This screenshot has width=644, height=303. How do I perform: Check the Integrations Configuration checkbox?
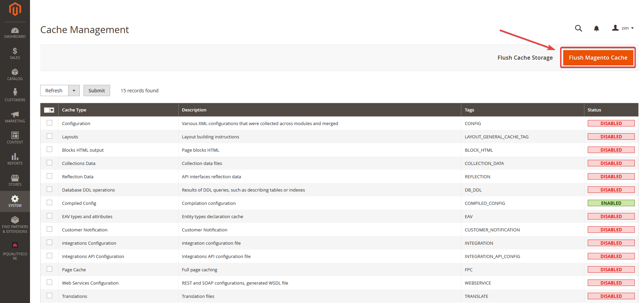point(49,242)
